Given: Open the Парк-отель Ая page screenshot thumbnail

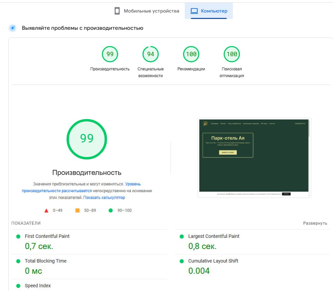Looking at the screenshot, I should coord(254,157).
